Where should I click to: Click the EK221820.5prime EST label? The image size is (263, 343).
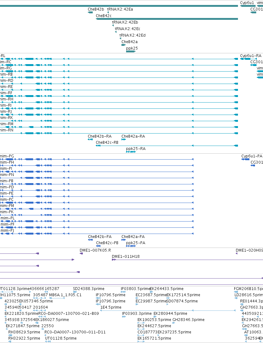pos(21,314)
